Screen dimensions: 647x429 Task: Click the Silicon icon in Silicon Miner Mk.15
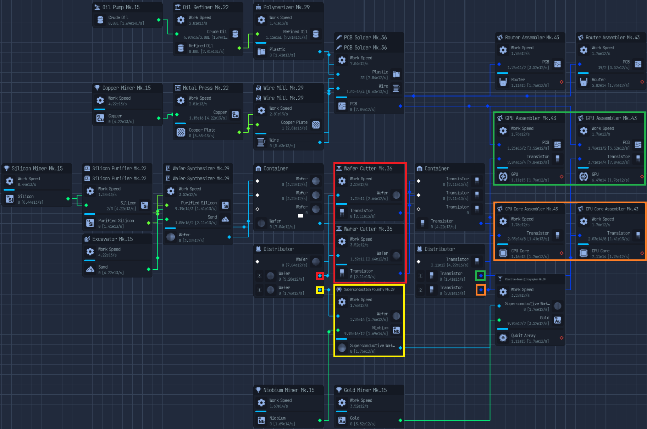coord(10,199)
